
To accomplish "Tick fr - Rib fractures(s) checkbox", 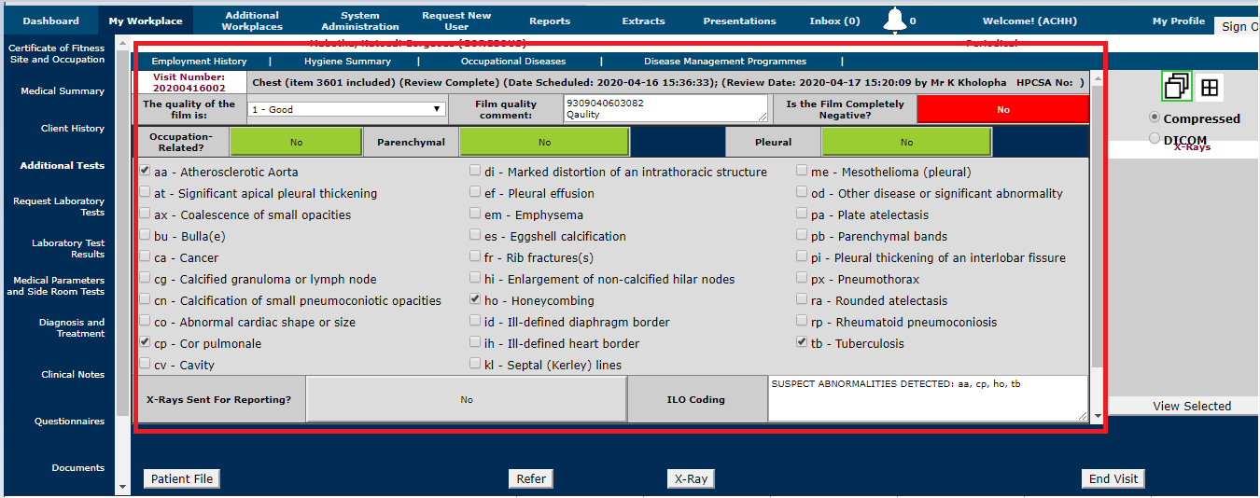I will tap(475, 257).
